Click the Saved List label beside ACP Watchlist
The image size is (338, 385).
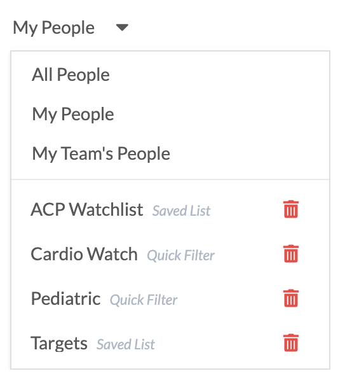click(x=181, y=211)
